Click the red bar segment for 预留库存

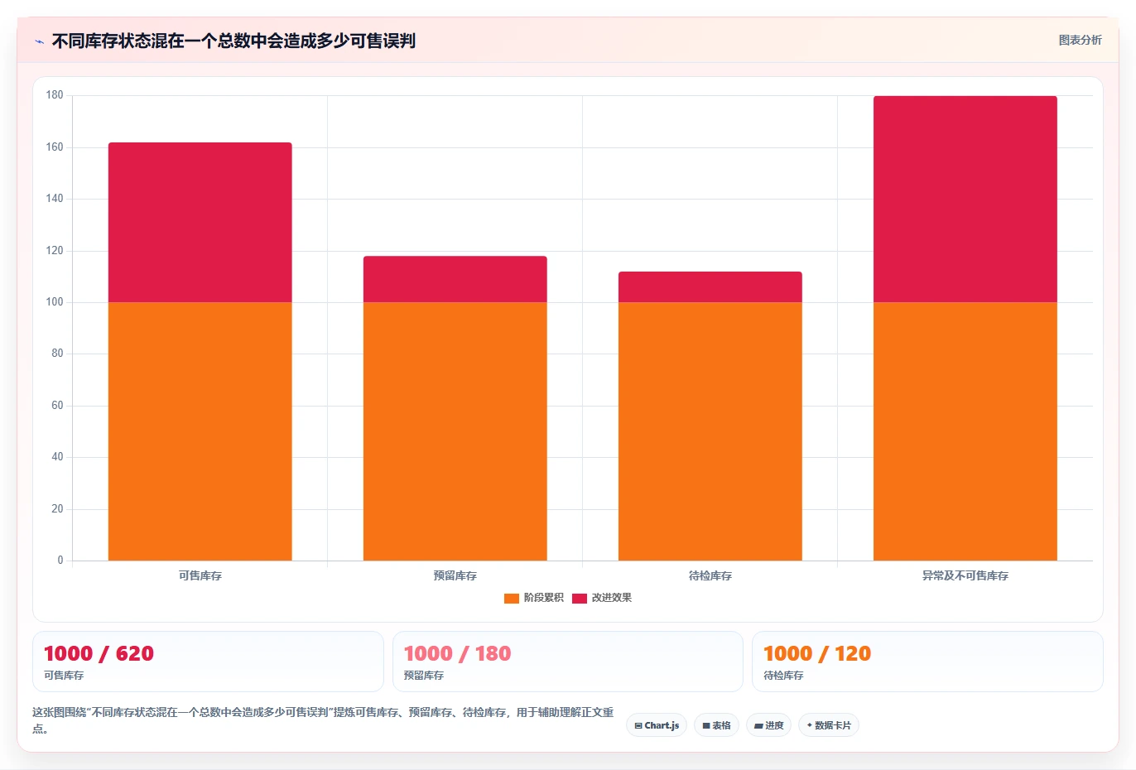455,279
